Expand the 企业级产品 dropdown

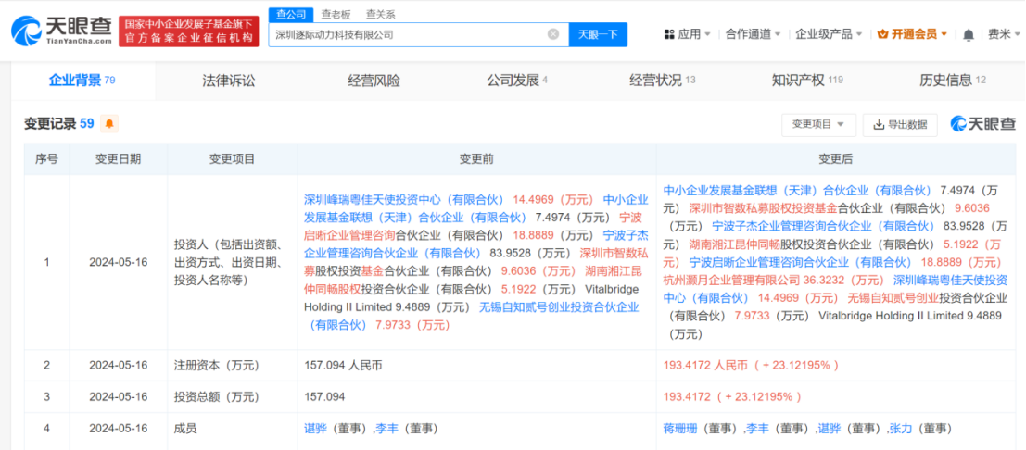[x=829, y=34]
